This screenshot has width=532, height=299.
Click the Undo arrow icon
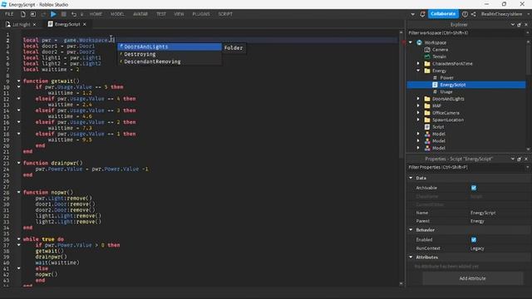(74, 14)
